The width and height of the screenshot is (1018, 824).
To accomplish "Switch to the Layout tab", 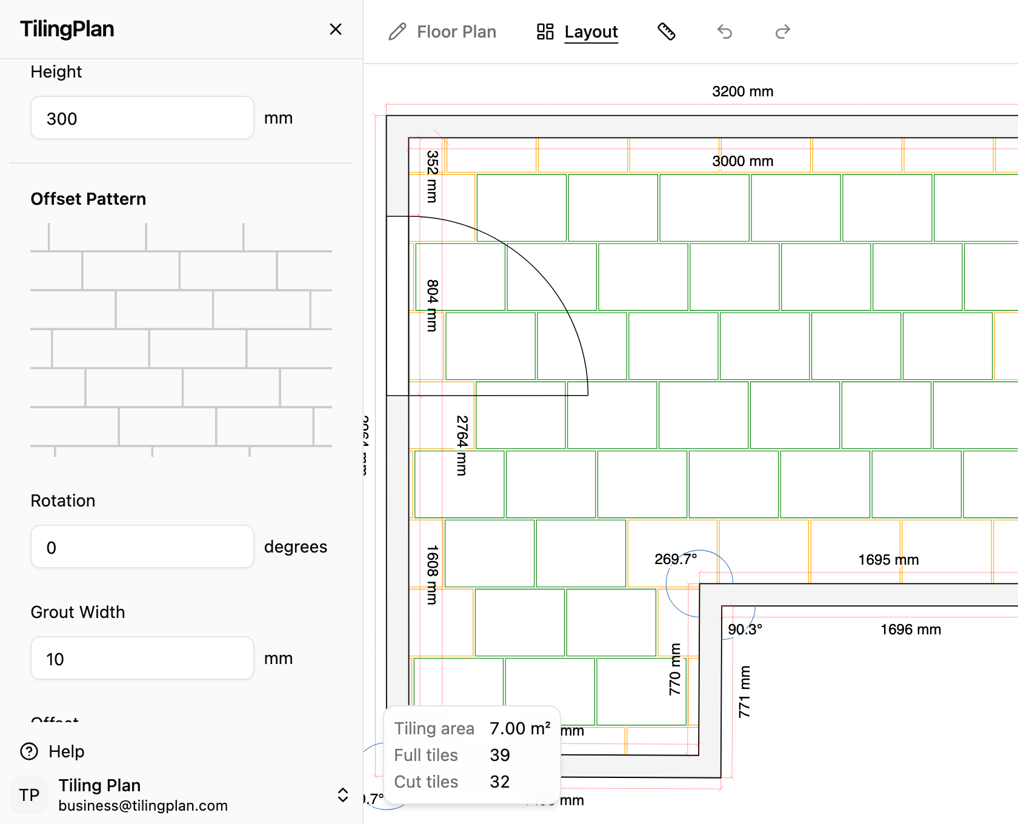I will 577,32.
